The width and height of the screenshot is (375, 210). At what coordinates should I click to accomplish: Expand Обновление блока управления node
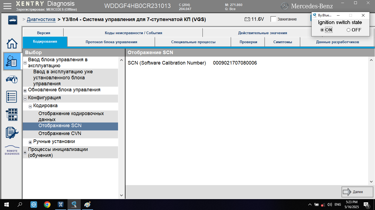coord(25,91)
